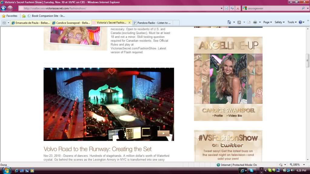Open the Tools menu
Viewport: 310px width, 174px height.
click(292, 22)
